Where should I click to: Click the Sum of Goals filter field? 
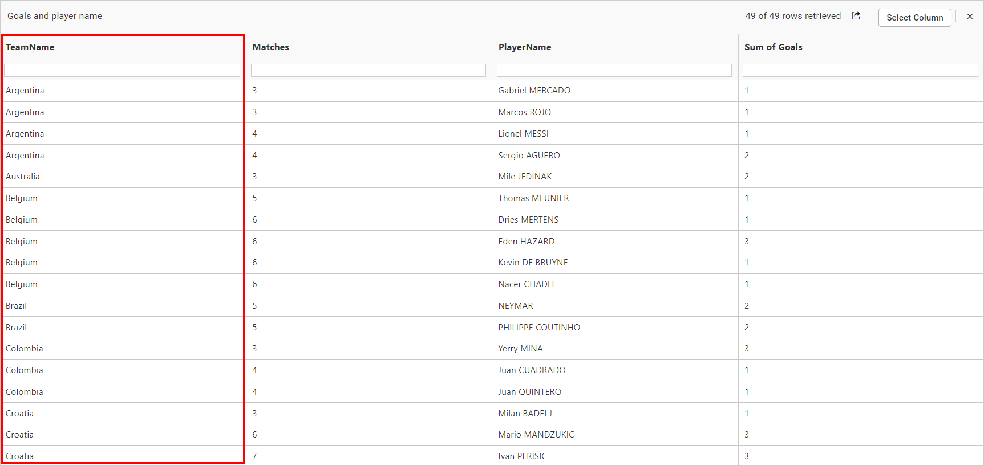click(x=860, y=70)
